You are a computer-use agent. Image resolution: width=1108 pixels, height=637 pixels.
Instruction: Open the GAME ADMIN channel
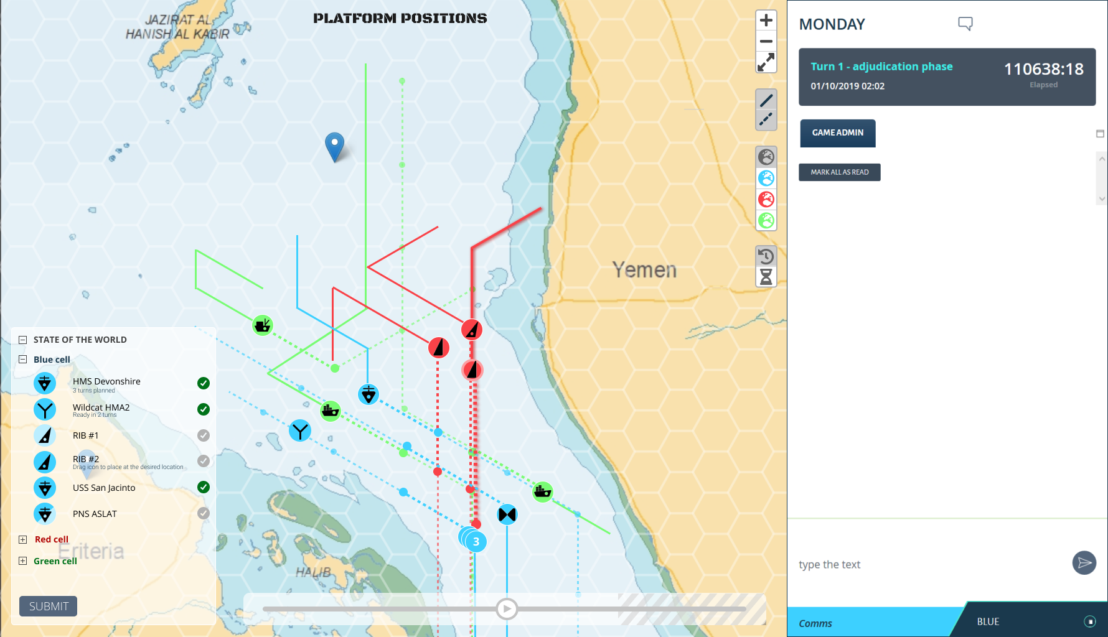[838, 133]
